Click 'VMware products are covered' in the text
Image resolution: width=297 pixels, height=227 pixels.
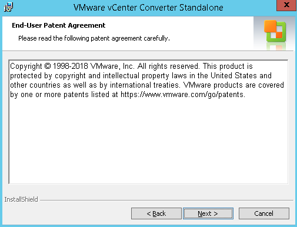(x=233, y=85)
